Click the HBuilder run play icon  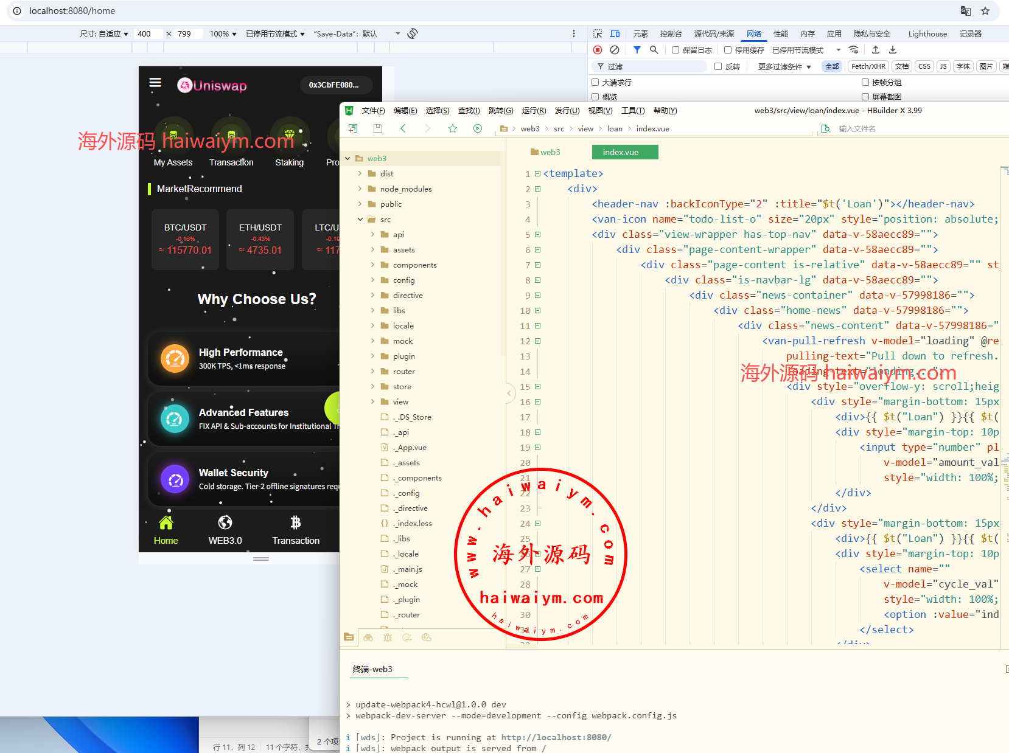click(x=478, y=128)
